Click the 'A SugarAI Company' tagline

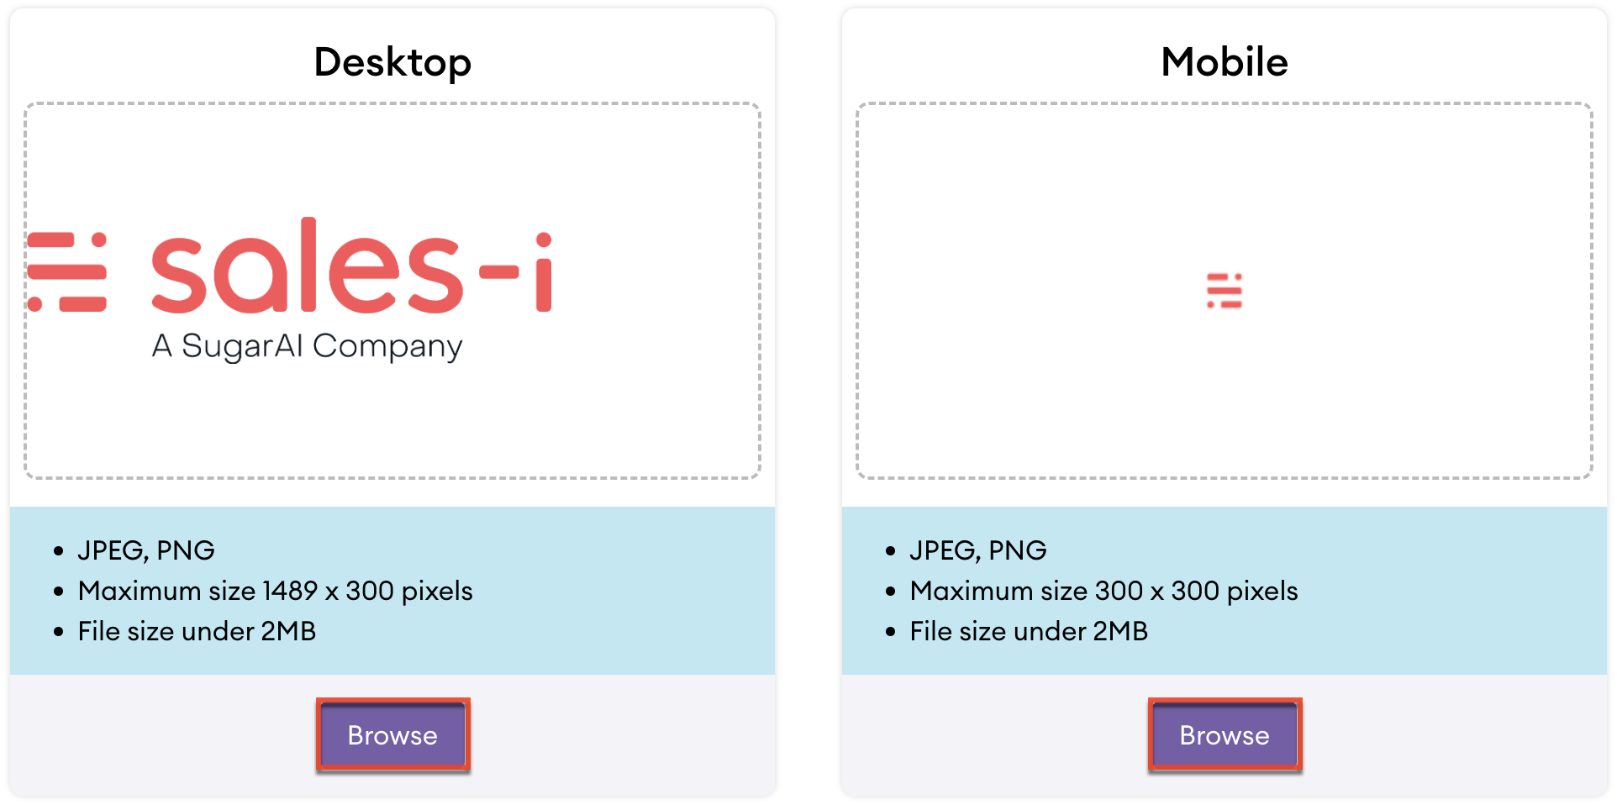coord(307,346)
